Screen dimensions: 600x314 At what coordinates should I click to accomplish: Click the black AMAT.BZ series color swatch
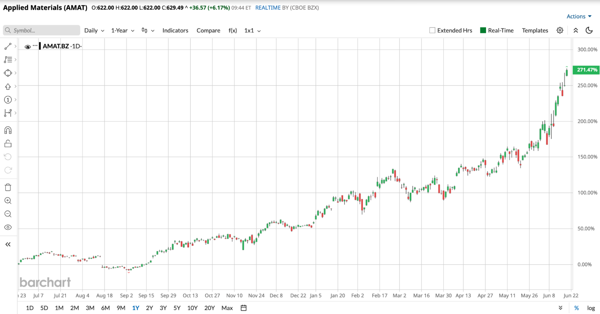click(x=40, y=46)
